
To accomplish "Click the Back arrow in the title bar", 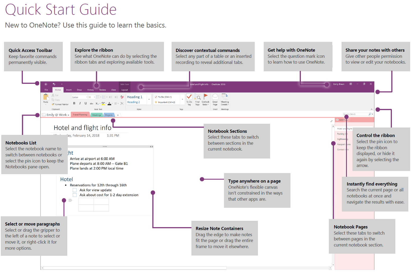I will click(x=46, y=84).
